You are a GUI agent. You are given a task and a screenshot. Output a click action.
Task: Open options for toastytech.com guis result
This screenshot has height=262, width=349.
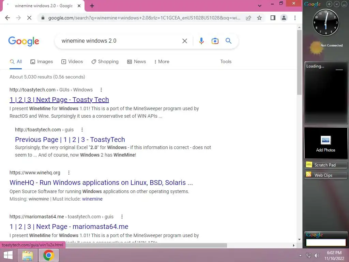tap(82, 130)
